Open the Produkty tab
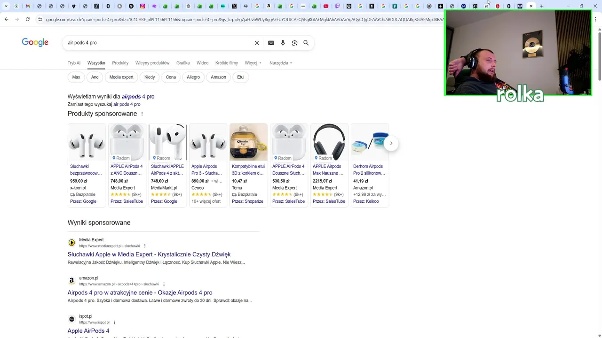The height and width of the screenshot is (338, 602). [120, 63]
